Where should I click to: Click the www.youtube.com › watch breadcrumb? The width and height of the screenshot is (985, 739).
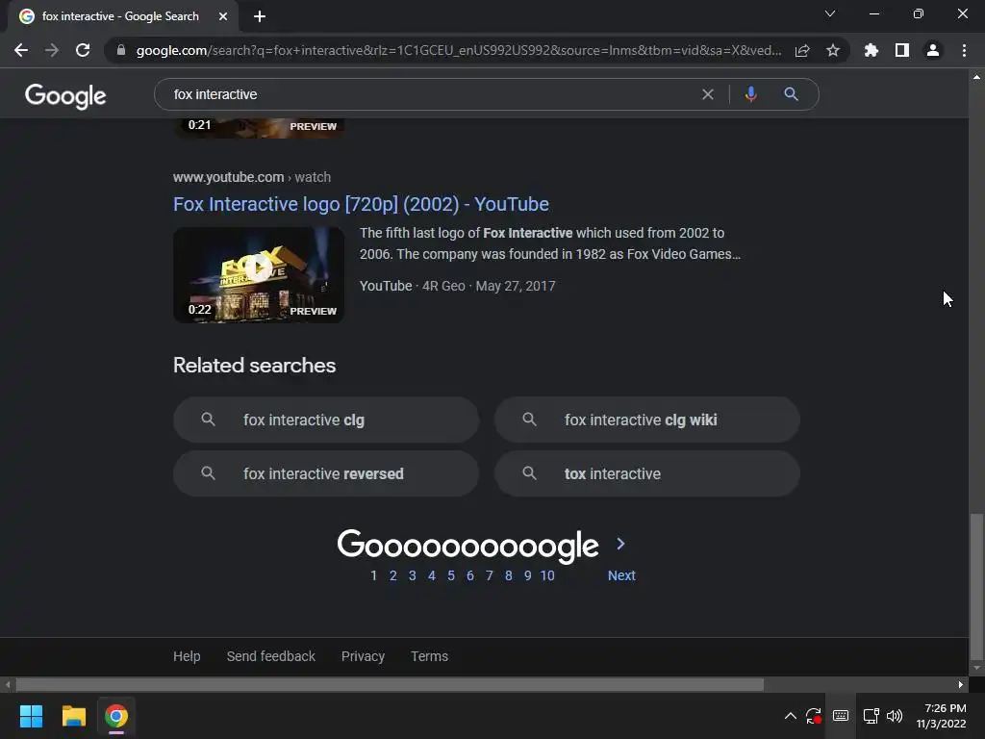pyautogui.click(x=252, y=177)
